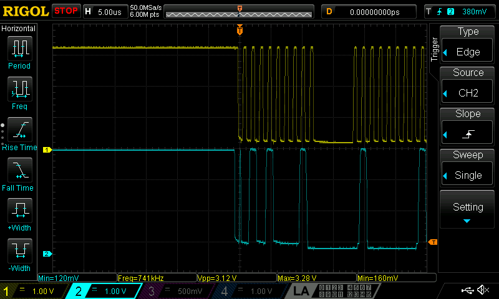The image size is (499, 299).
Task: Click the USB connection icon
Action: [467, 290]
